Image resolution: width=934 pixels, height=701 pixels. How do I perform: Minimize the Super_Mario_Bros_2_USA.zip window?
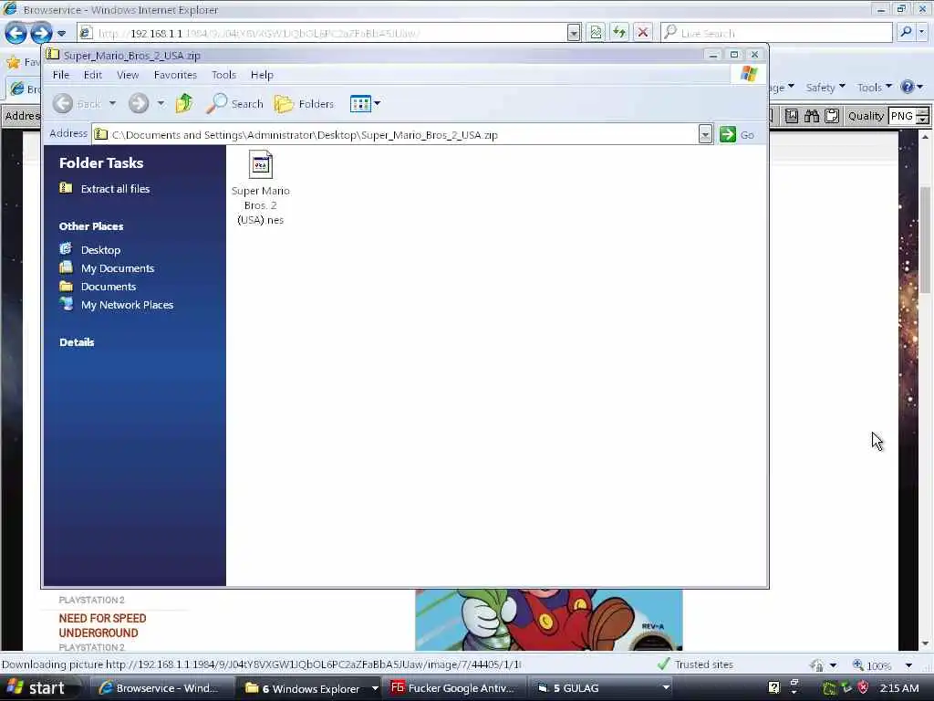coord(712,55)
